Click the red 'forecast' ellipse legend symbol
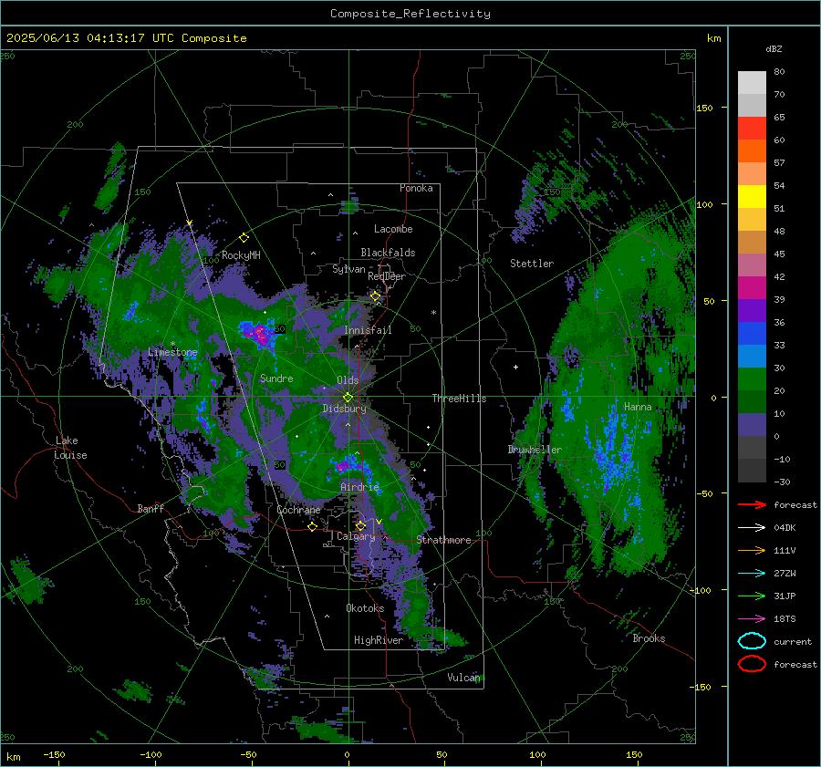 752,664
